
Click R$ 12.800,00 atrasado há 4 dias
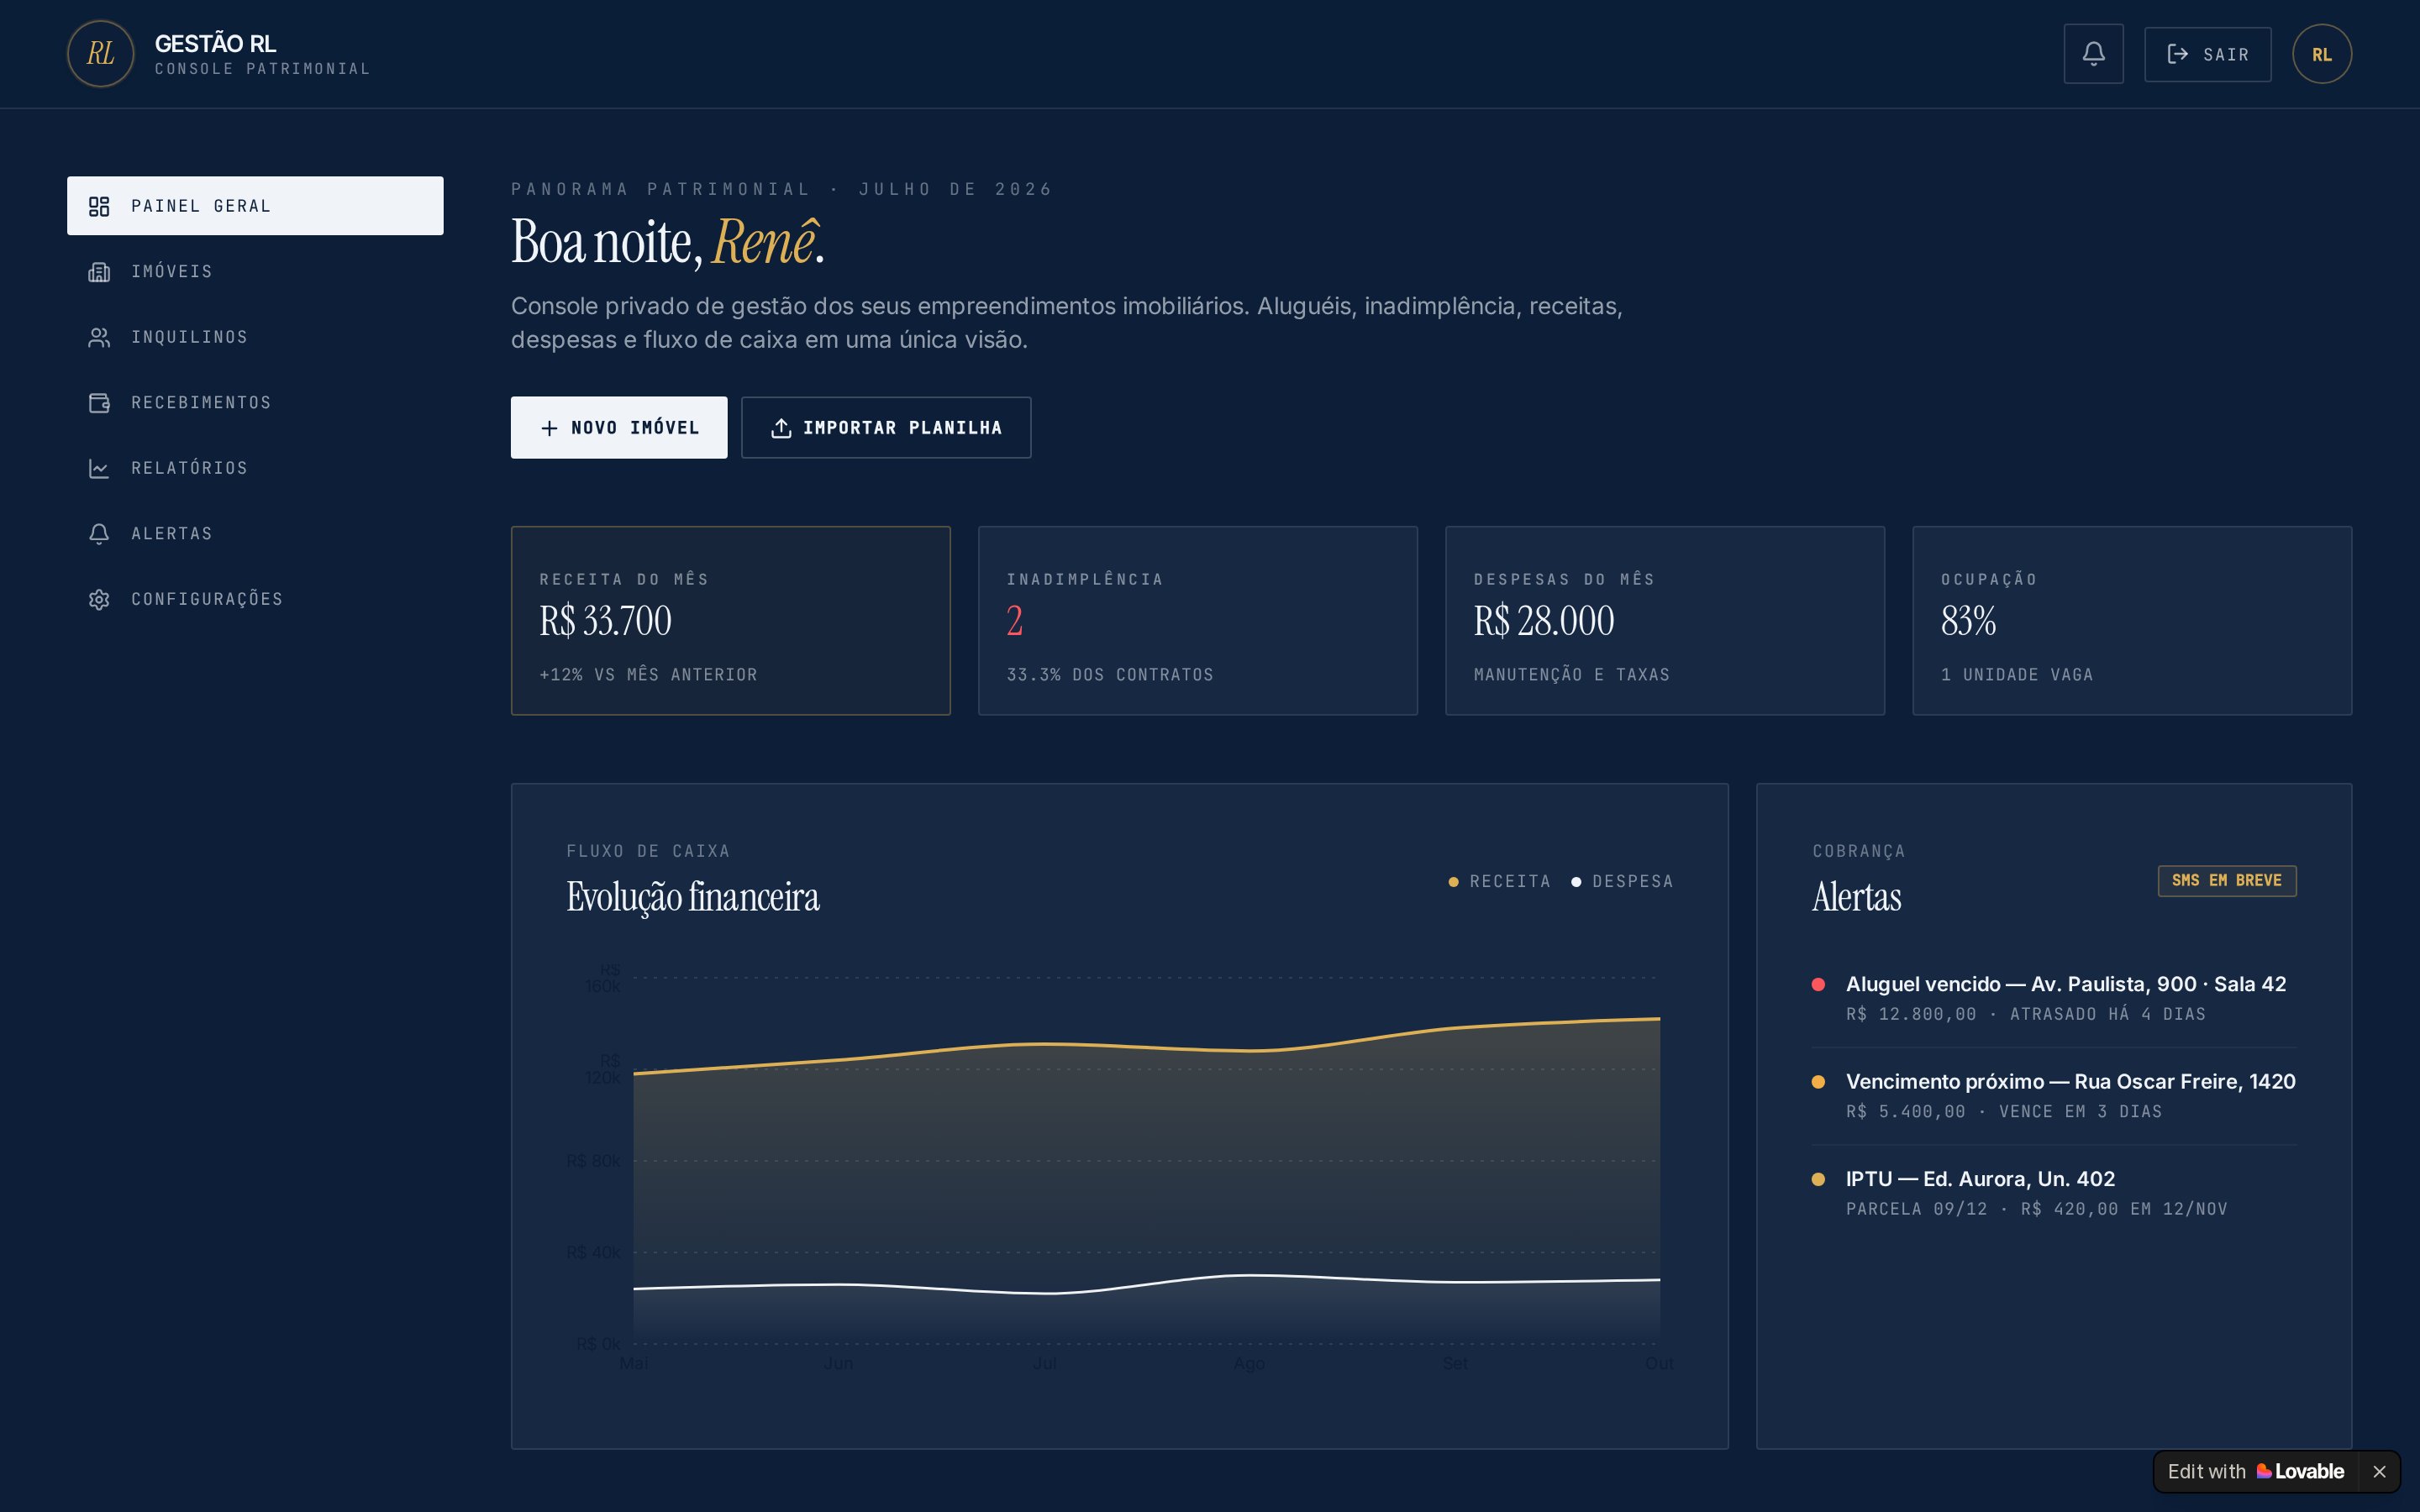click(x=2025, y=1014)
